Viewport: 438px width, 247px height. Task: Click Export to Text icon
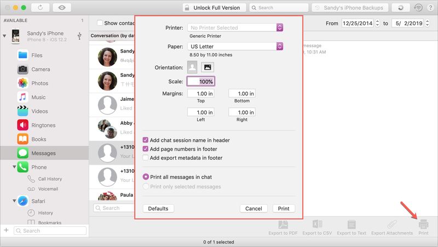(x=351, y=225)
